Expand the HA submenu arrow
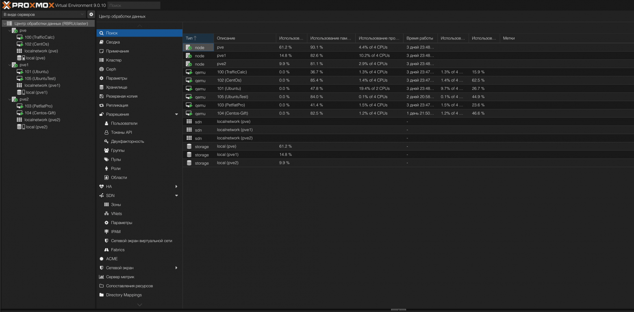 coord(176,186)
